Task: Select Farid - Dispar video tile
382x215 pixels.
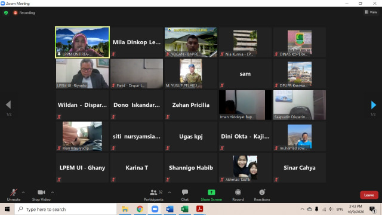Action: pos(137,73)
